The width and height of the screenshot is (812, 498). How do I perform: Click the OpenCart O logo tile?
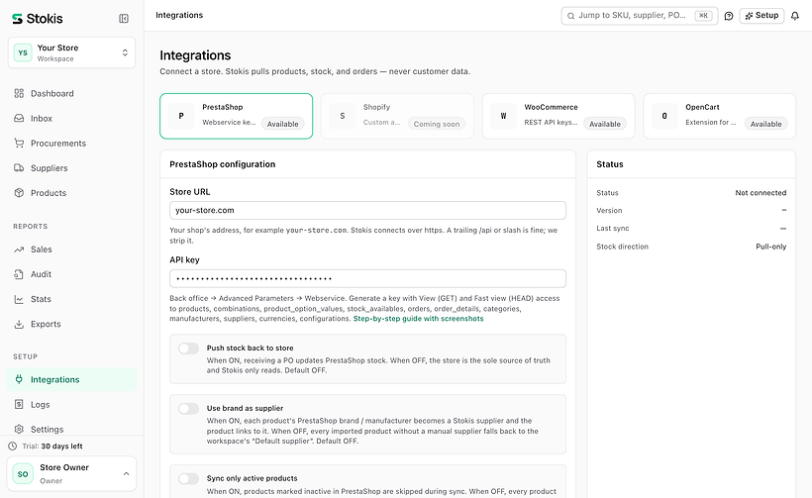(x=664, y=116)
